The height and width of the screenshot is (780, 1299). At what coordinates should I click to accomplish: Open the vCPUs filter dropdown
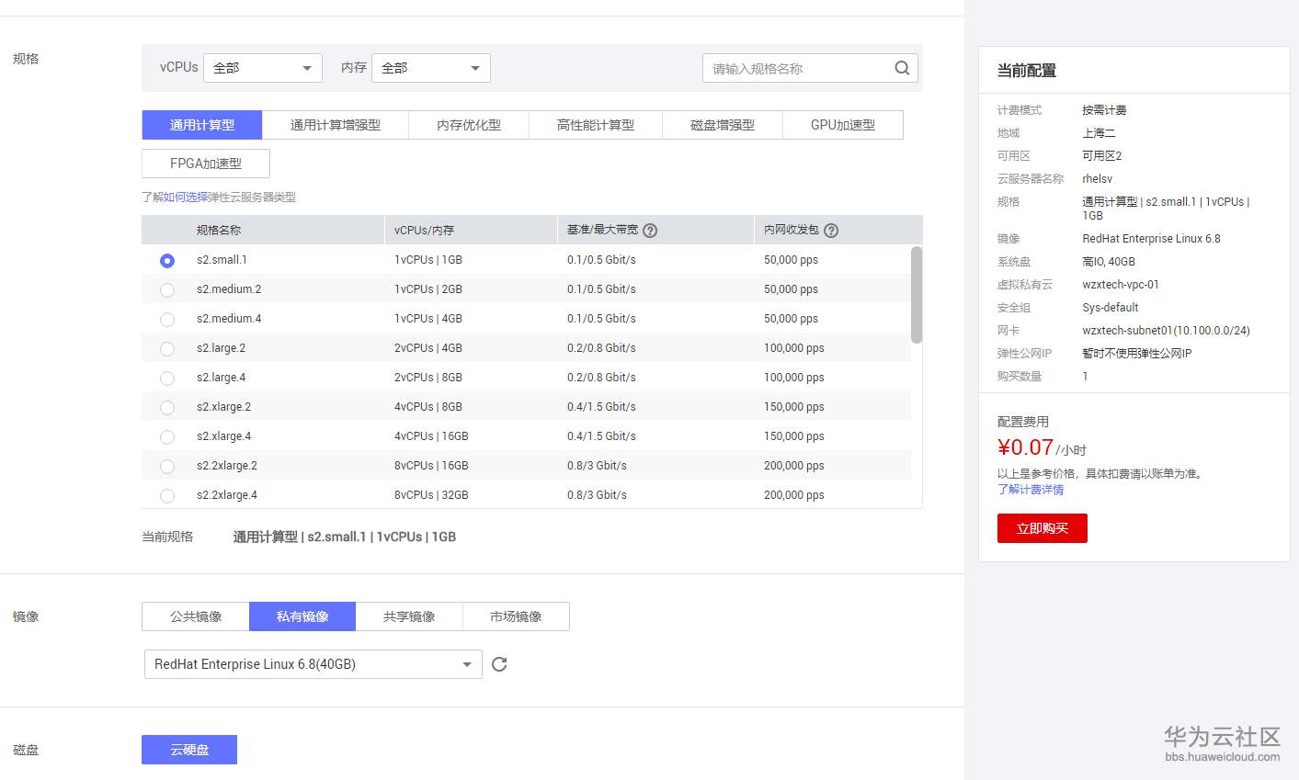262,67
